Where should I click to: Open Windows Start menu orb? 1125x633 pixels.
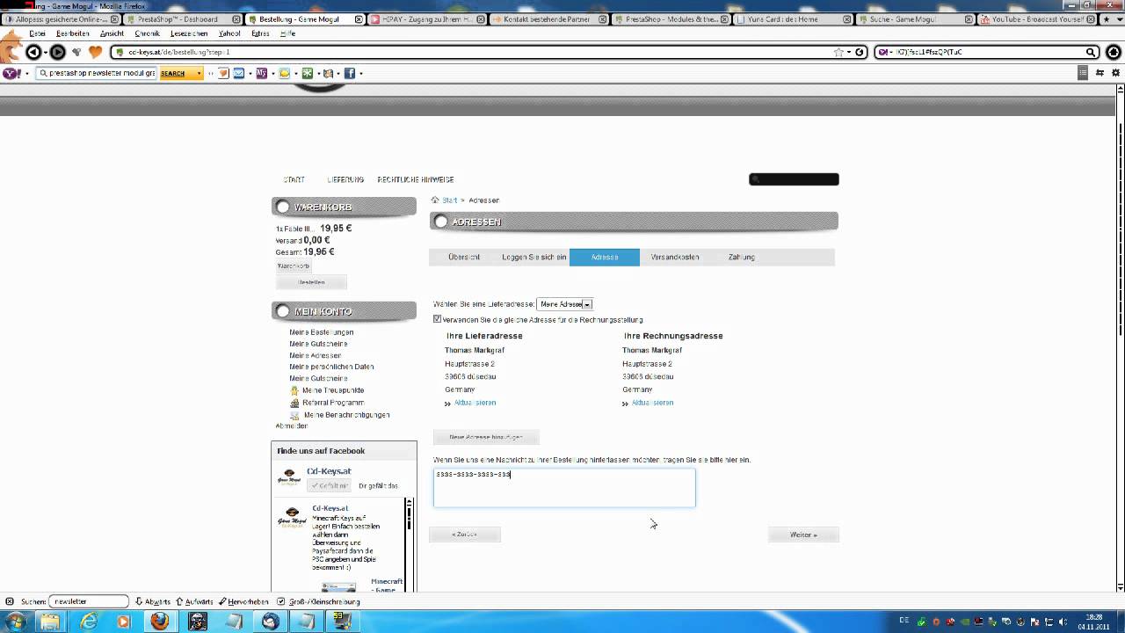16,621
